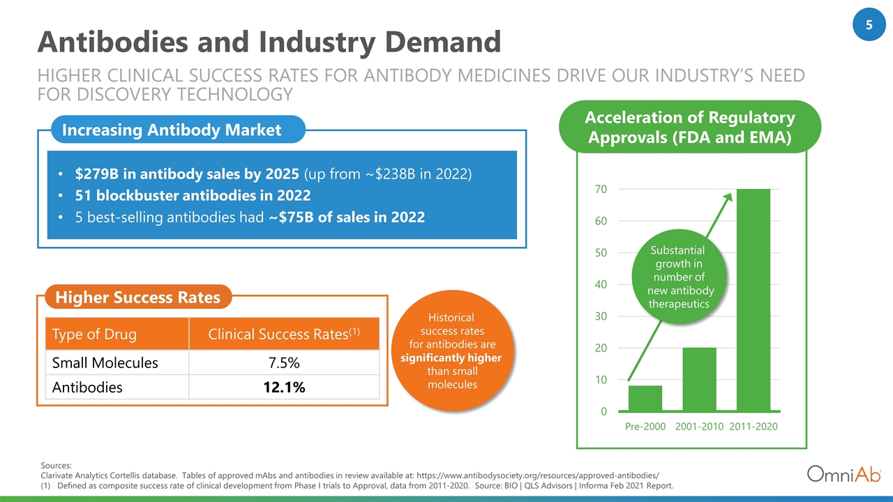The height and width of the screenshot is (502, 893).
Task: Click the green trend arrow head
Action: pos(728,197)
